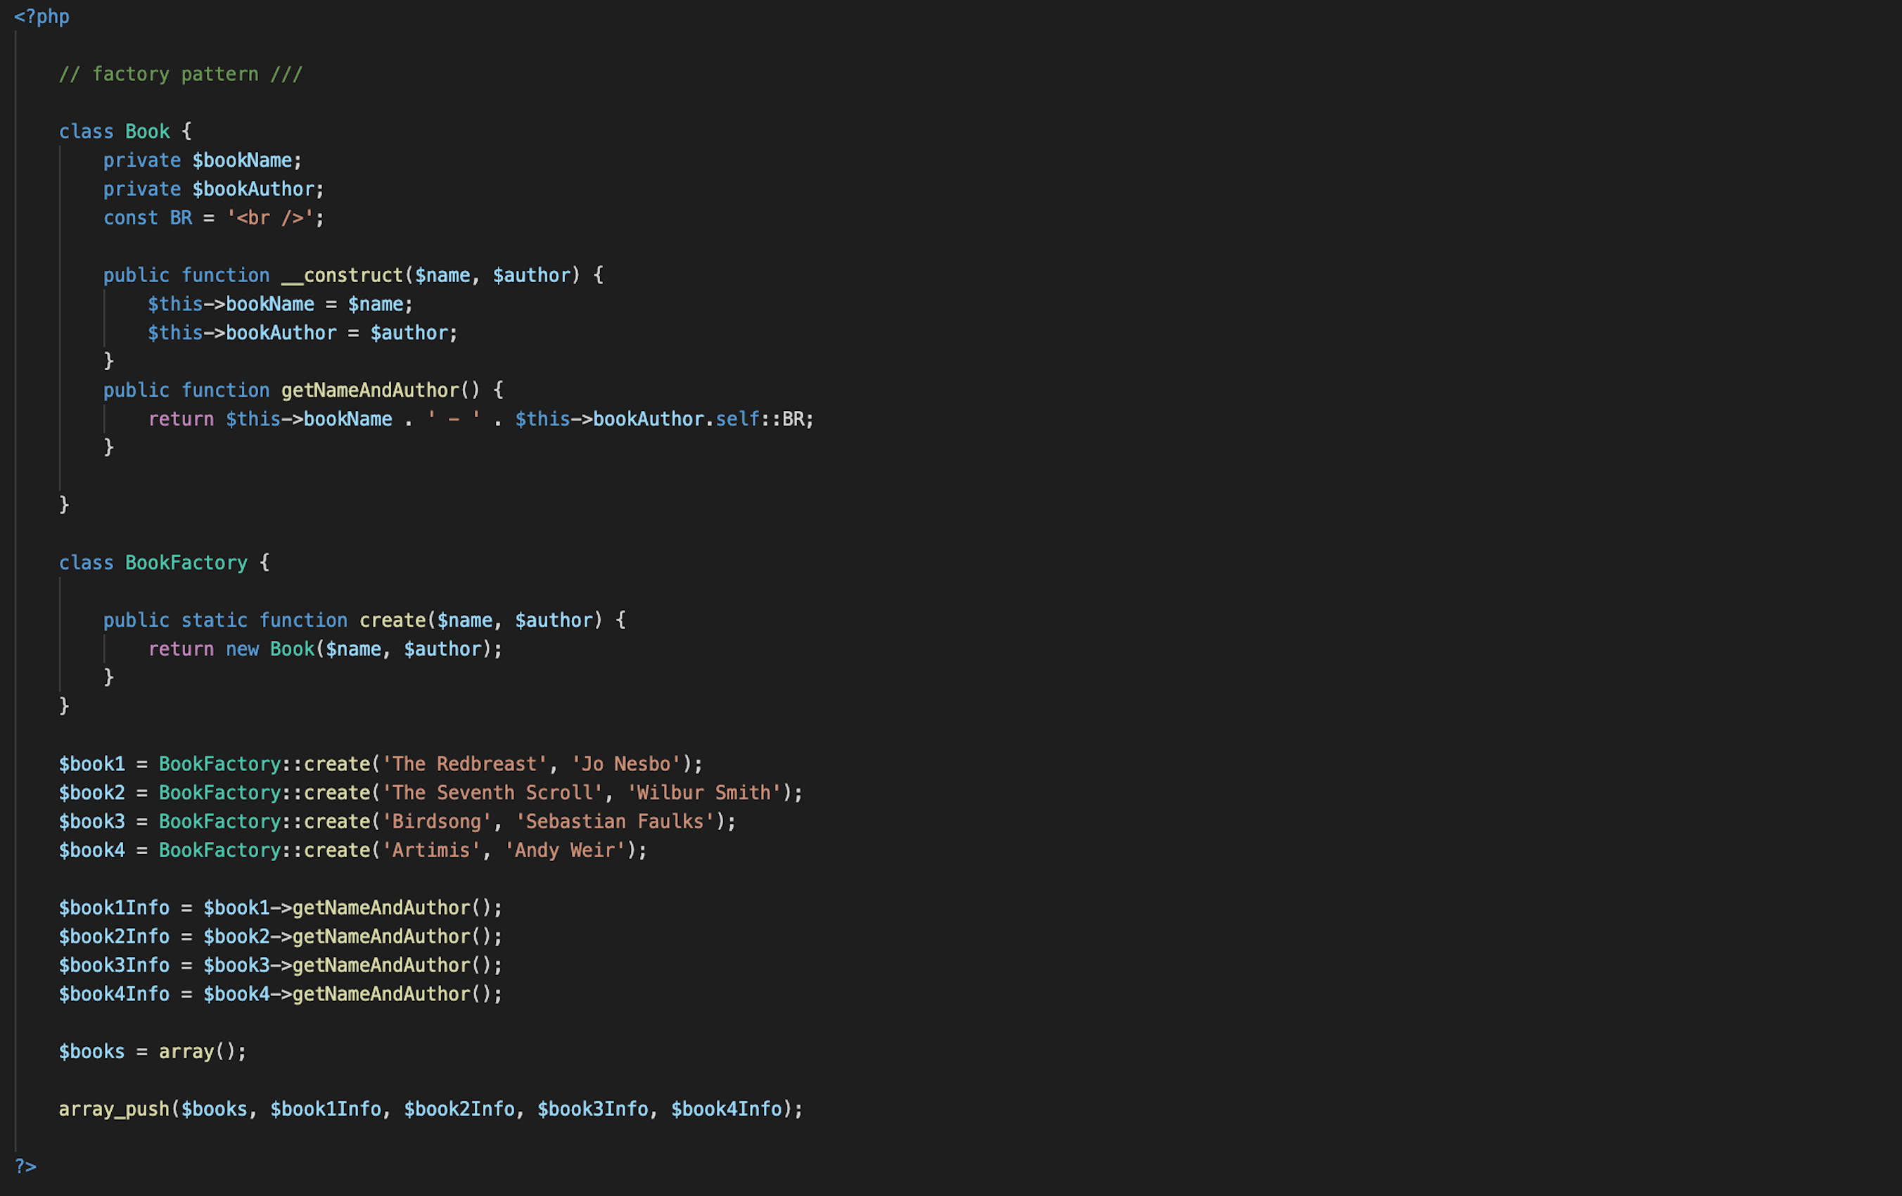Click the 'Artimis' string literal

click(431, 850)
